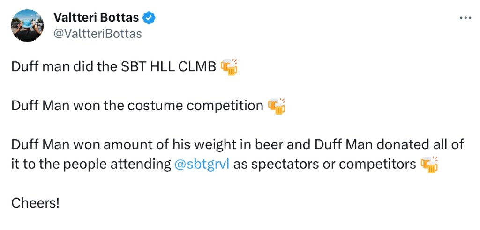Click the Valtteri Bottas display name

coord(96,18)
